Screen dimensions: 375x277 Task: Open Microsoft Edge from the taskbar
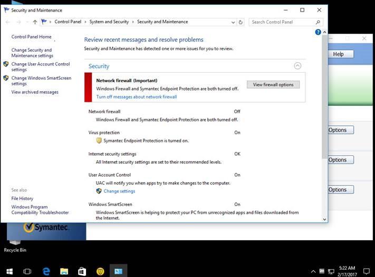(x=46, y=271)
